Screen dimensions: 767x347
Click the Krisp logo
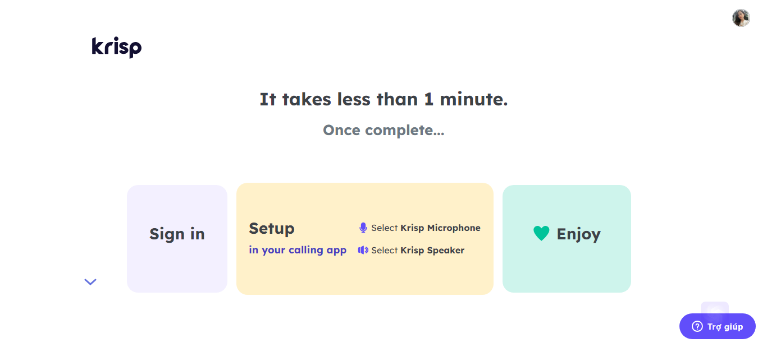tap(117, 48)
